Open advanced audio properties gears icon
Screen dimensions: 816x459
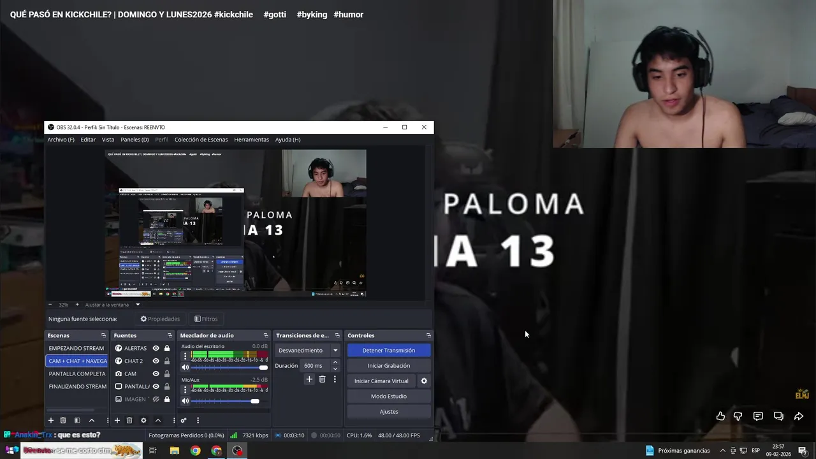184,420
